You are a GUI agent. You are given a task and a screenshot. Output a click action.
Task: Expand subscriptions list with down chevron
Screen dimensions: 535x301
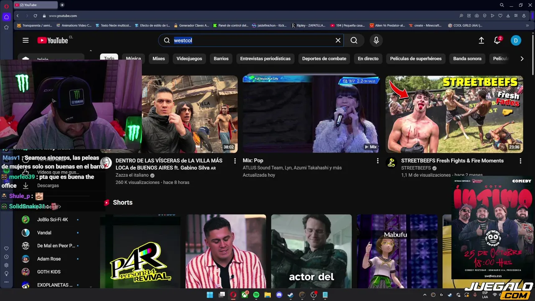click(91, 286)
